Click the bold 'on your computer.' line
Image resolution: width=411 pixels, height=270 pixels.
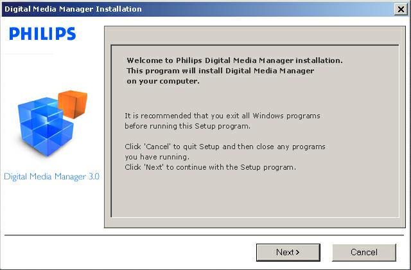click(163, 81)
